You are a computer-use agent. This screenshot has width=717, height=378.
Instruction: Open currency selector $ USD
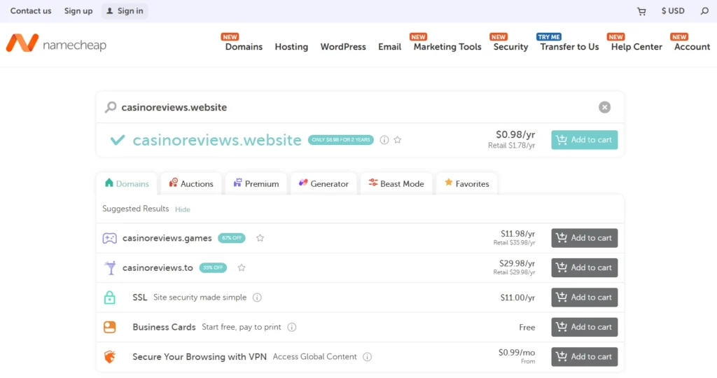coord(673,11)
